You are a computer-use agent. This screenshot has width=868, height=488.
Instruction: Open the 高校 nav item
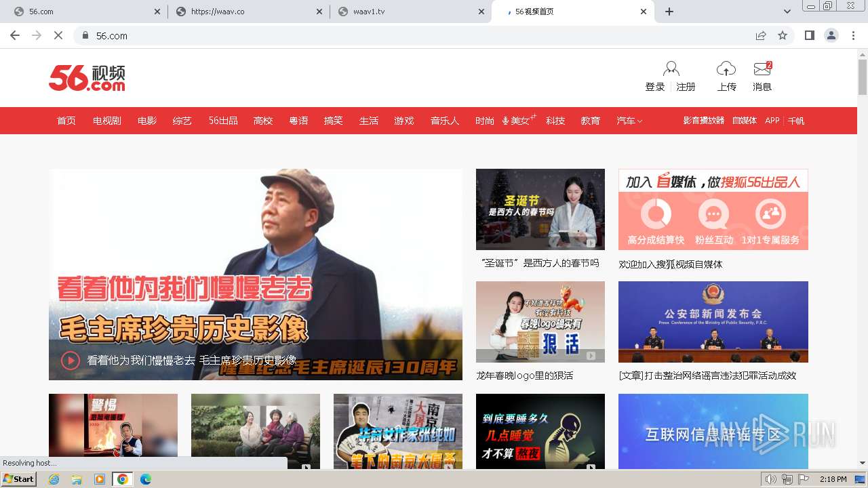click(x=263, y=121)
